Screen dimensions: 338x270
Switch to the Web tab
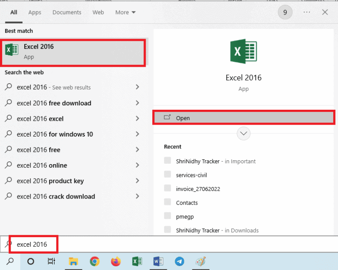pos(98,12)
